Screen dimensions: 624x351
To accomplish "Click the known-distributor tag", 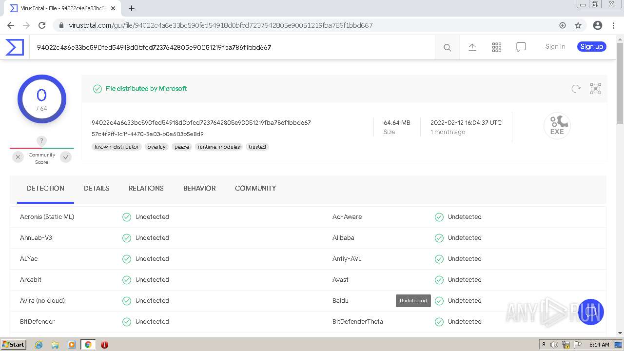I will click(117, 147).
